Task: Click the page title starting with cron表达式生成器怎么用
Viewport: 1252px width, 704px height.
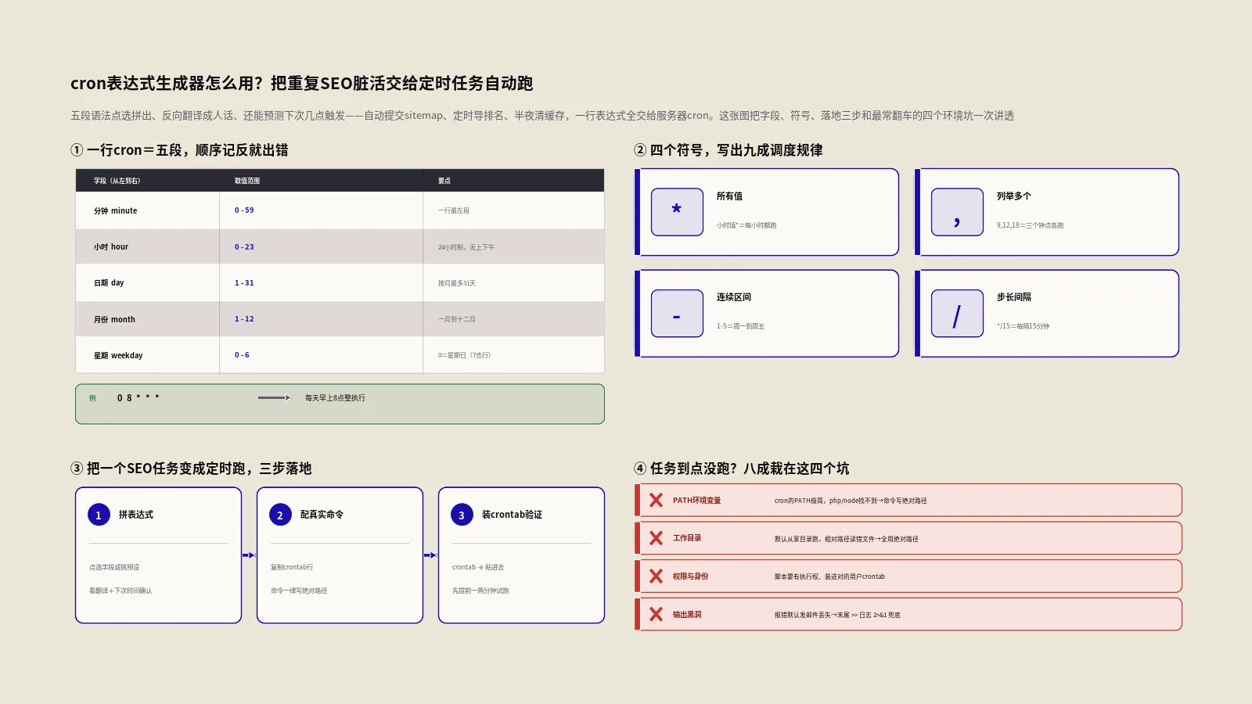Action: 301,84
